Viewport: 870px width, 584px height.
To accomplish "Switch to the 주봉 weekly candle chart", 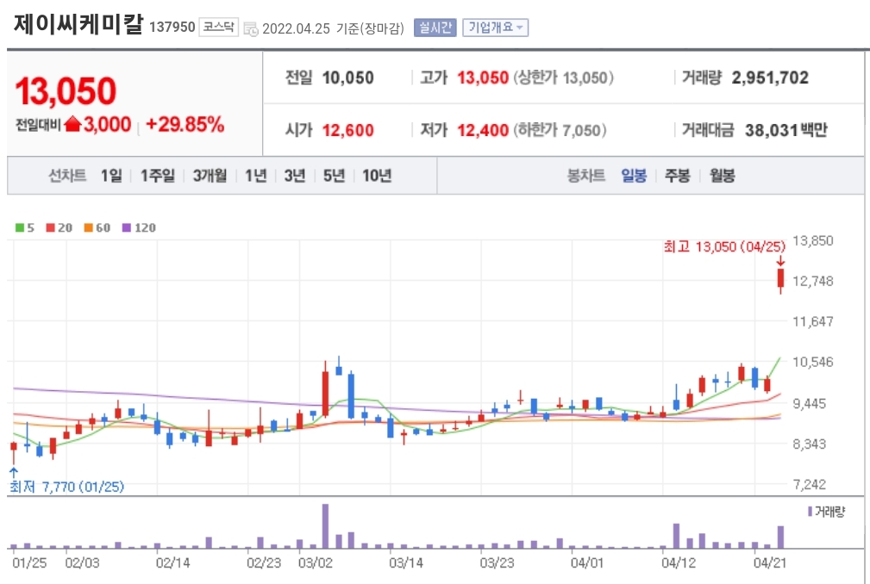I will coord(678,176).
